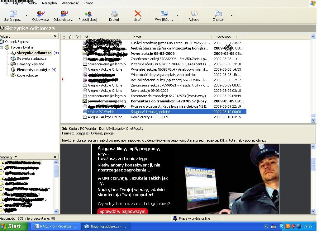
Task: Open the dropdown arrow beside Wyślij/Odbierz
Action: point(178,15)
